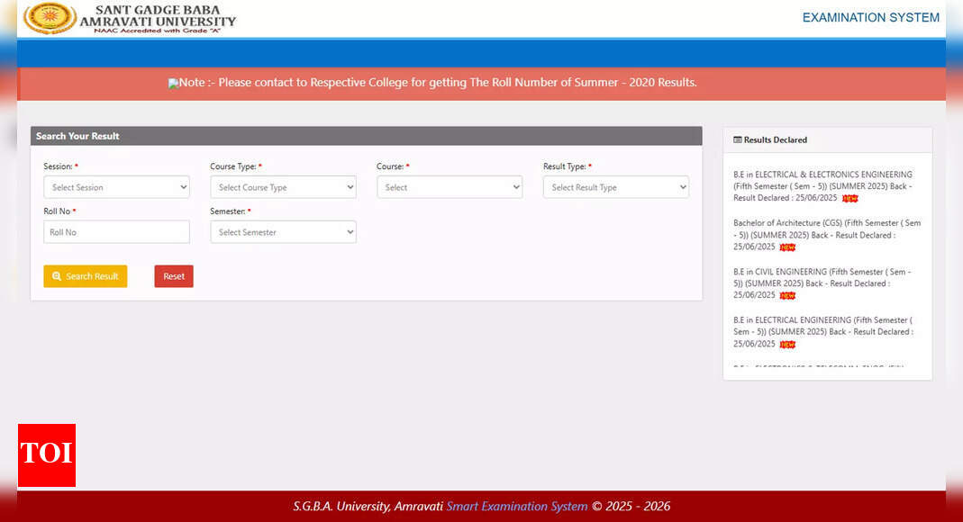The image size is (963, 522).
Task: Click NEW badge on Bachelor of Architecture result
Action: 787,247
